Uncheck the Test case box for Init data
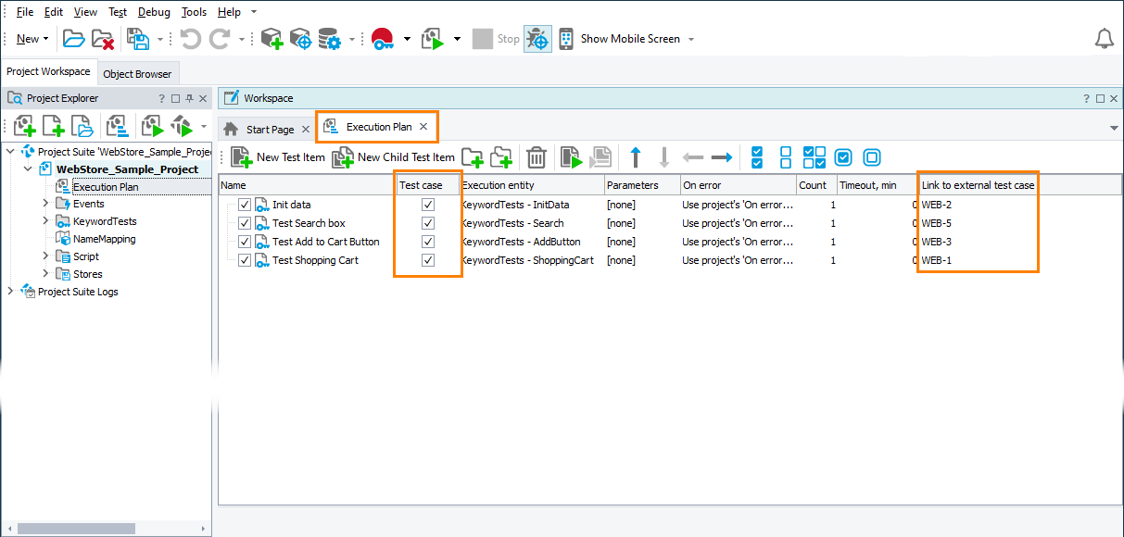Viewport: 1124px width, 537px height. pyautogui.click(x=427, y=205)
